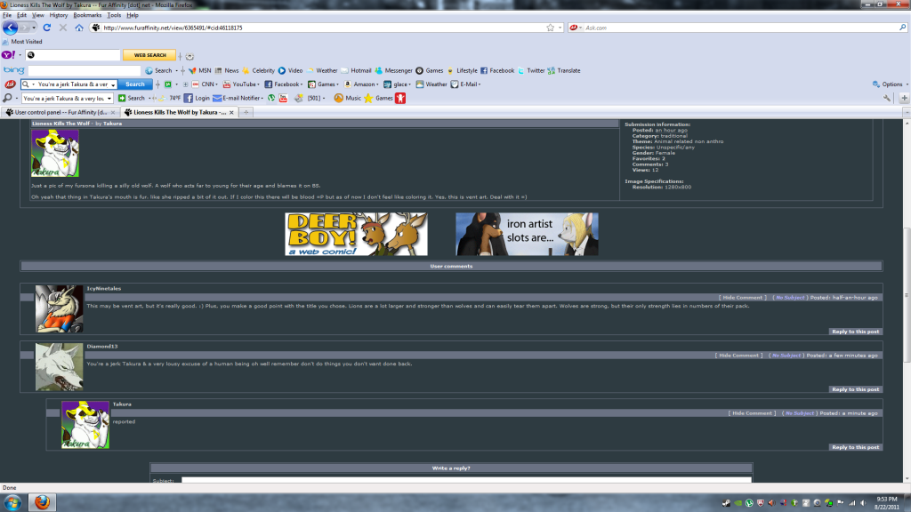This screenshot has height=512, width=911.
Task: Switch to the User control panel tab
Action: click(x=60, y=113)
